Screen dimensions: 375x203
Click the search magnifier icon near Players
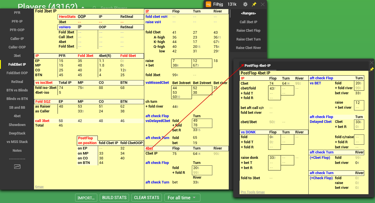[x=94, y=8]
